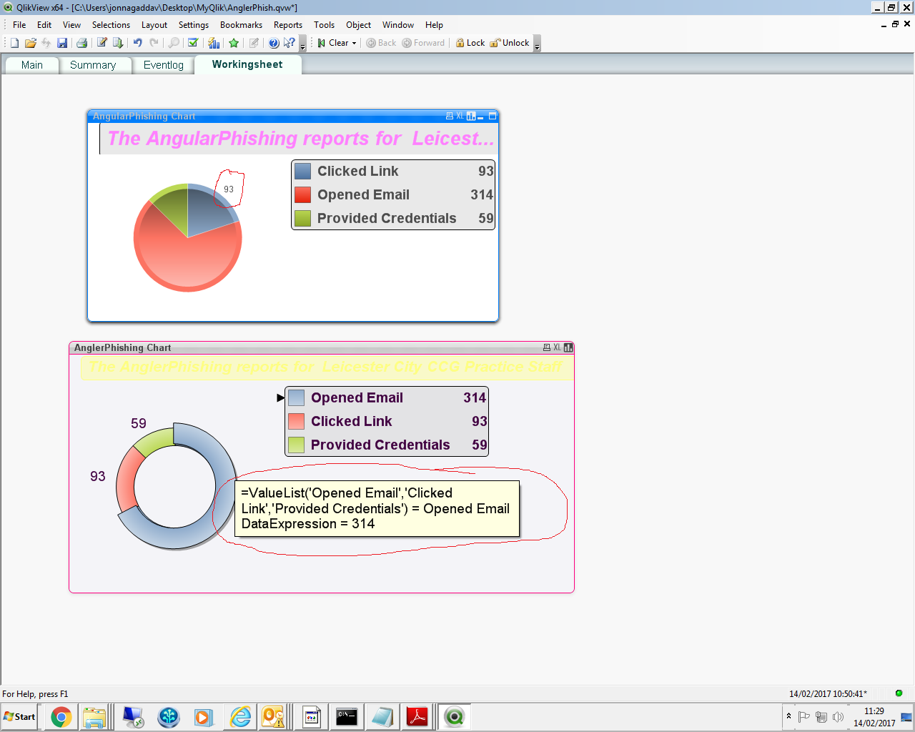Image resolution: width=915 pixels, height=732 pixels.
Task: Click fast-change chart icon on AnglerPhishing Chart
Action: click(568, 347)
